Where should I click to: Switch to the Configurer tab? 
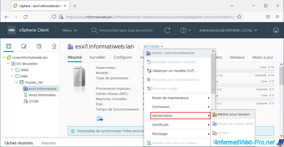(x=123, y=57)
